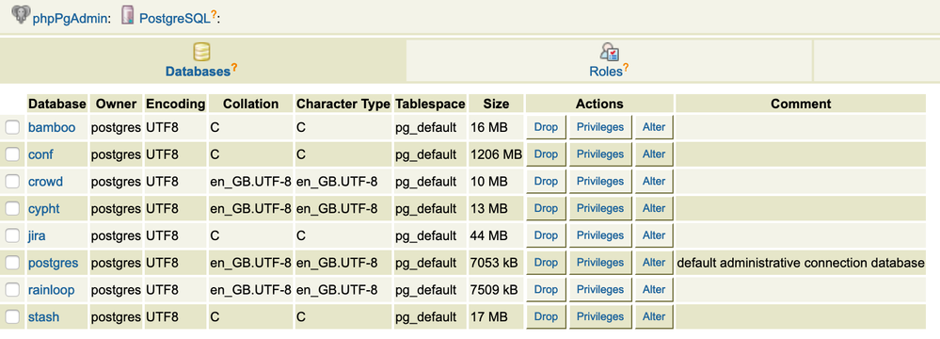Open the bamboo database link

tap(52, 127)
